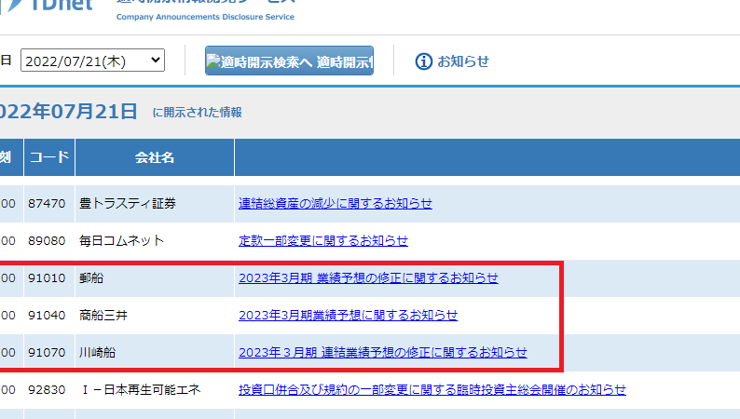Click the コード column header
The width and height of the screenshot is (740, 419).
49,157
